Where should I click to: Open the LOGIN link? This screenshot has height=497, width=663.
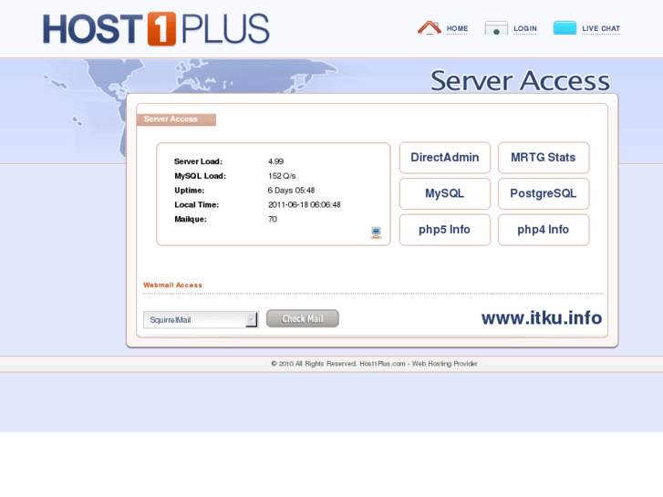pos(525,29)
